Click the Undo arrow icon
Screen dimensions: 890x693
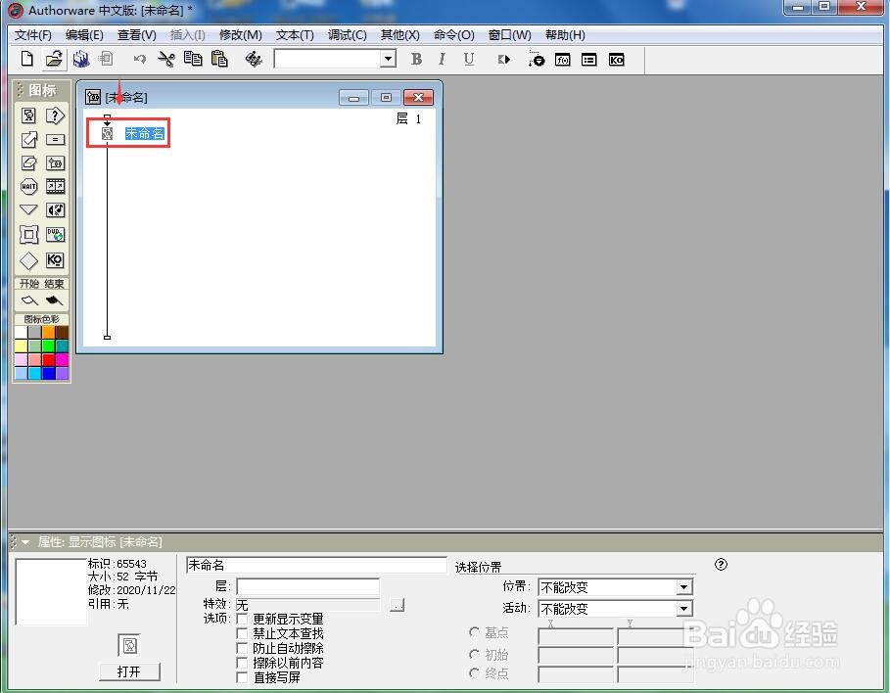[140, 59]
